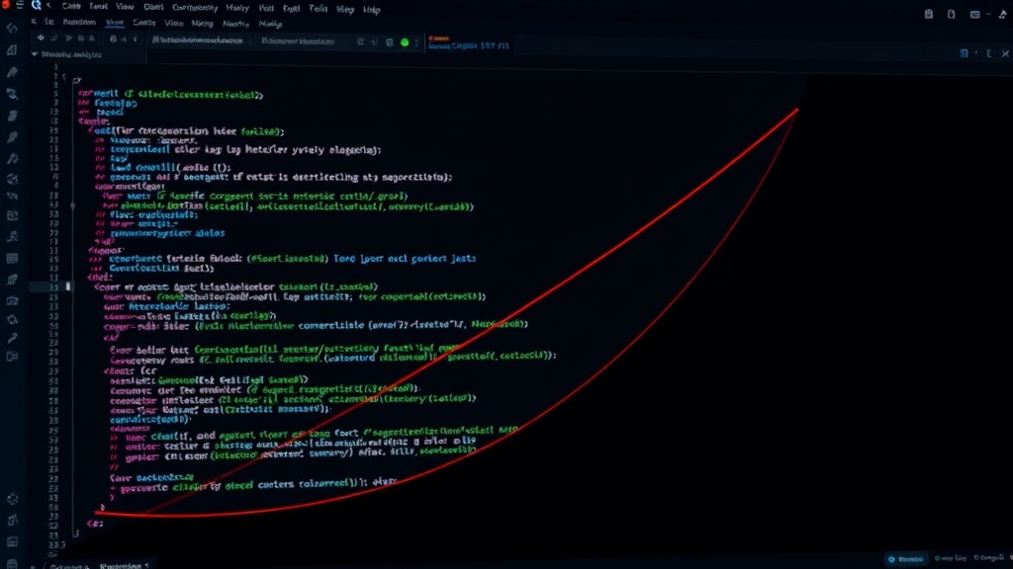This screenshot has height=569, width=1013.
Task: Open the hamburger menu icon at top left
Action: [20, 5]
